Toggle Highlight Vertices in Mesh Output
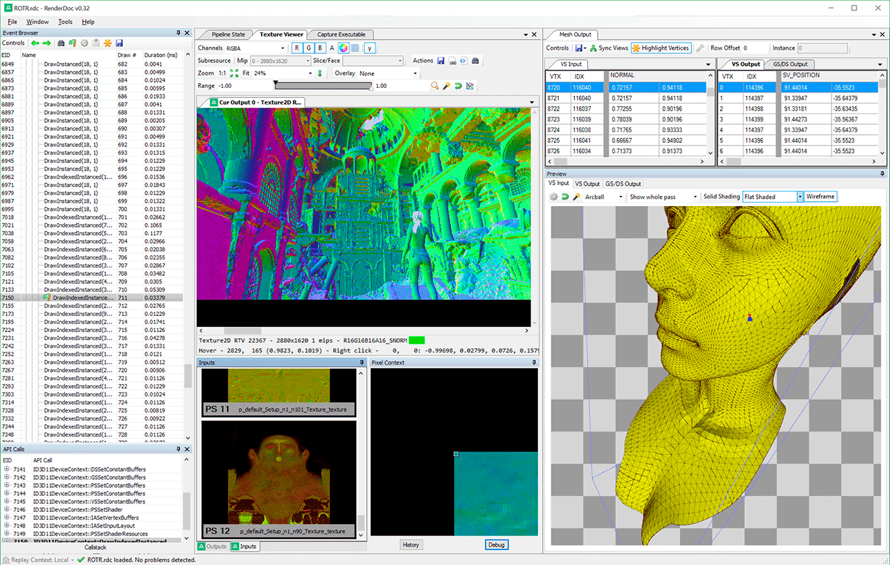 click(x=661, y=48)
